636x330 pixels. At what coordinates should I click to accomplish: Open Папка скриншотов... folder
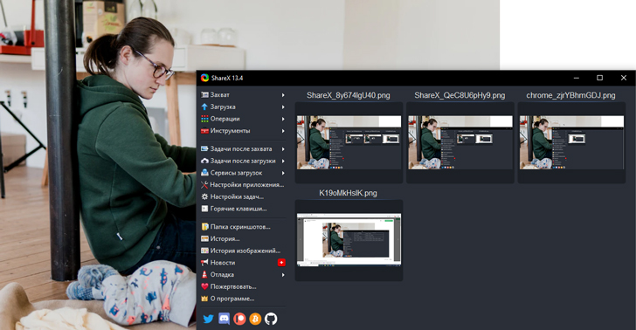(x=243, y=227)
